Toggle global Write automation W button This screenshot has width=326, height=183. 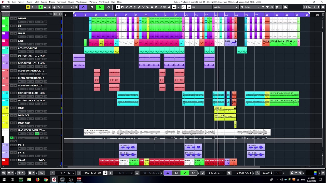(x=45, y=7)
